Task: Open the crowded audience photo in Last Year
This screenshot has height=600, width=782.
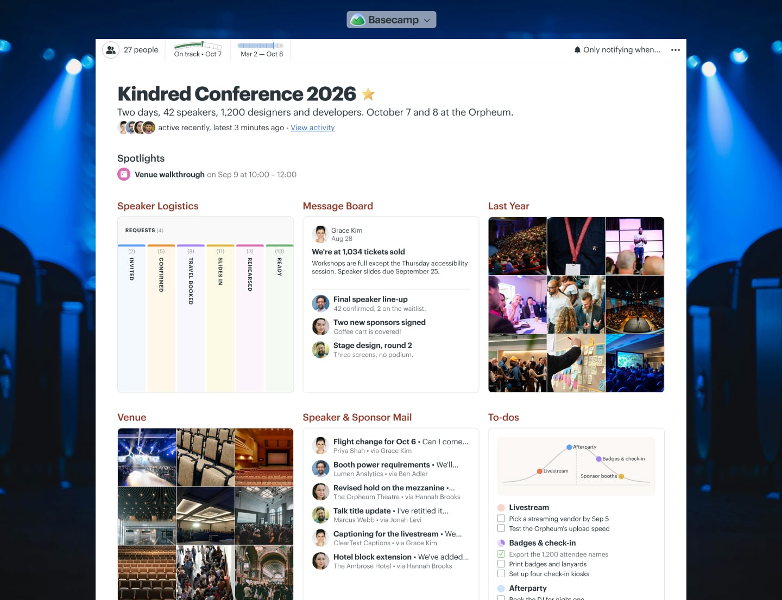Action: pos(518,246)
